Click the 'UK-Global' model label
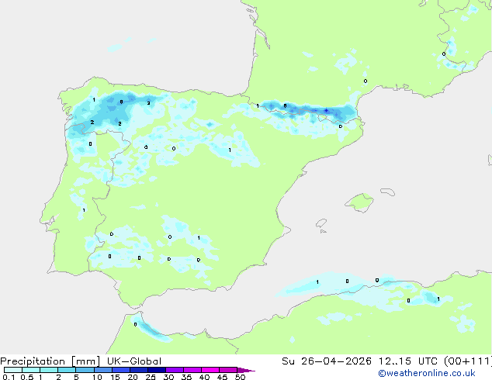Screen dimensions: 492x380 [134, 361]
